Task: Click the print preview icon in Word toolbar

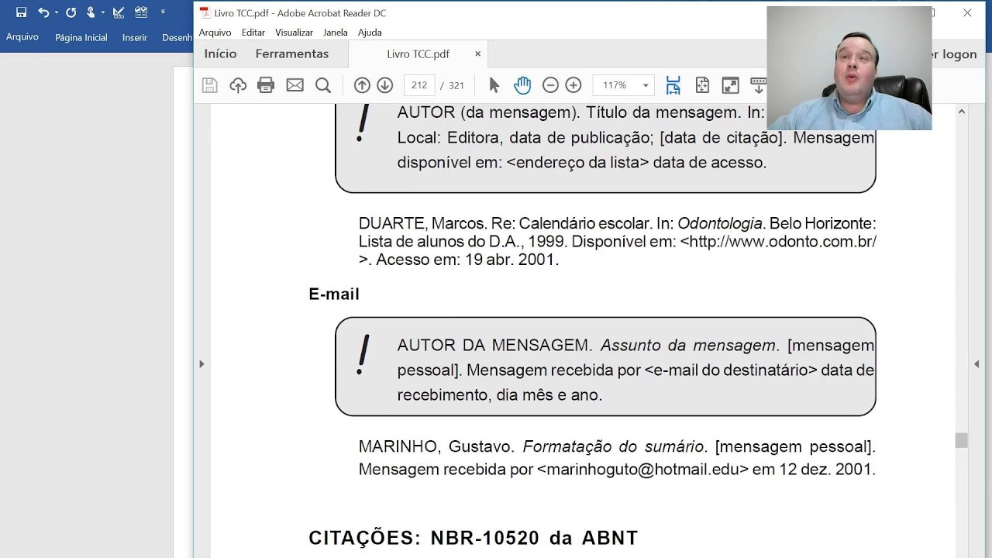Action: (x=141, y=12)
